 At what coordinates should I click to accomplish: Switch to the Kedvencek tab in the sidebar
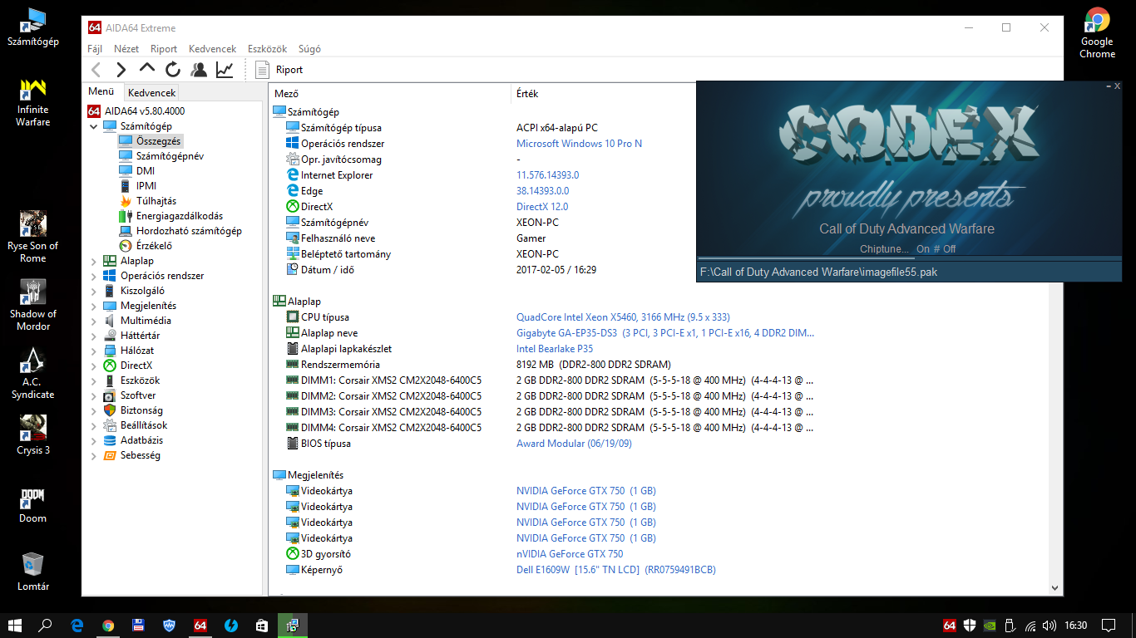pyautogui.click(x=151, y=93)
